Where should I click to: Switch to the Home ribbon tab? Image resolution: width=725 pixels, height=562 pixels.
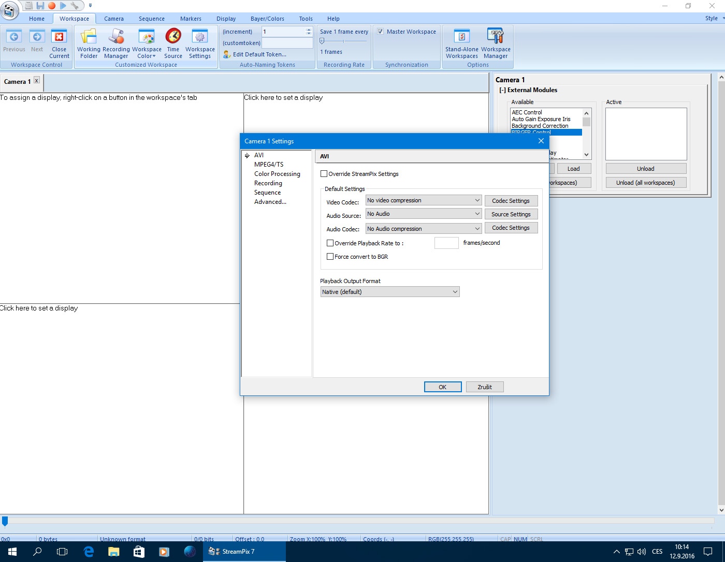(37, 19)
